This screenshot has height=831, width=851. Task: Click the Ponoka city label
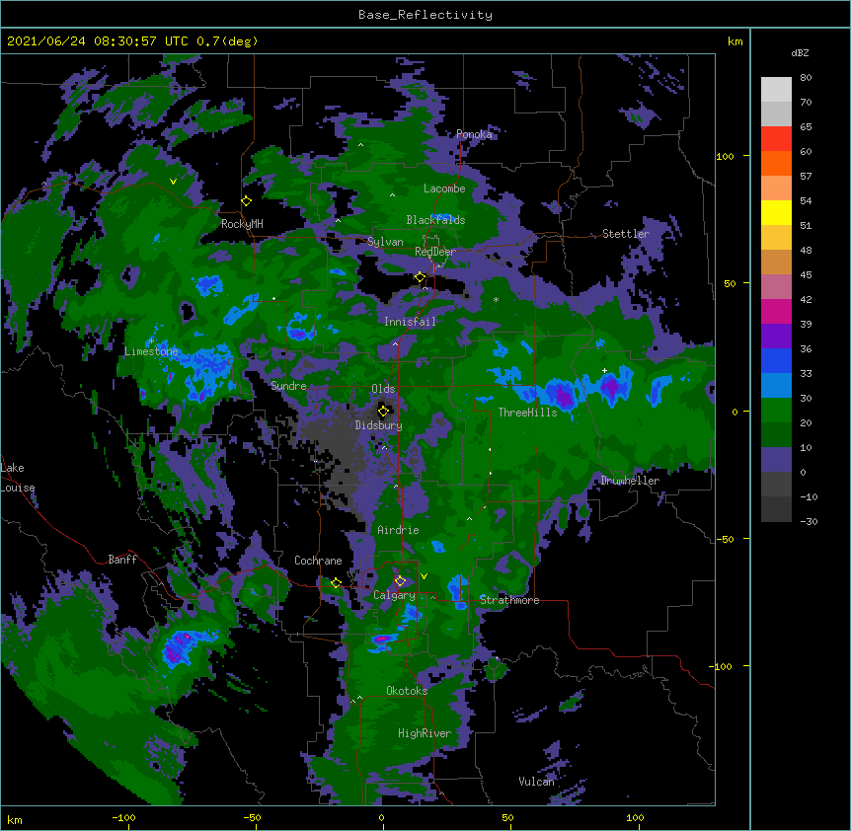pos(474,134)
